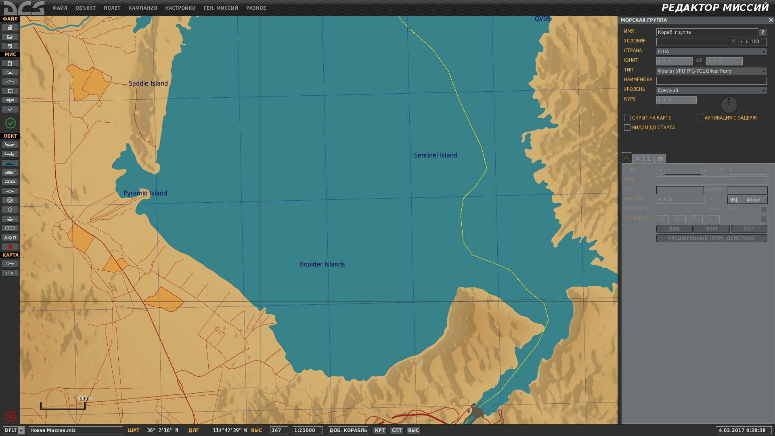Switch to the sigma summary tab

tap(649, 159)
